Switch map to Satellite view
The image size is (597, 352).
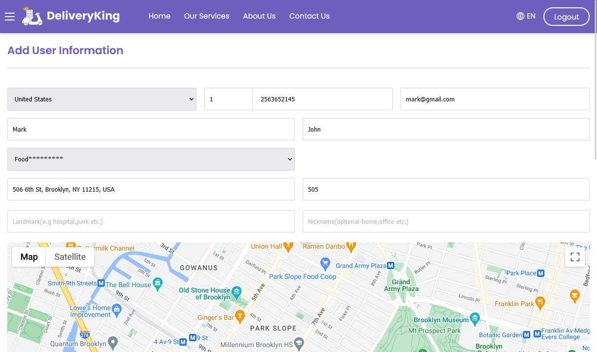[x=70, y=257]
